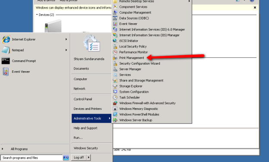Viewport: 269px width, 162px height.
Task: Click the Windows Firewall with Advanced Security icon
Action: click(115, 103)
